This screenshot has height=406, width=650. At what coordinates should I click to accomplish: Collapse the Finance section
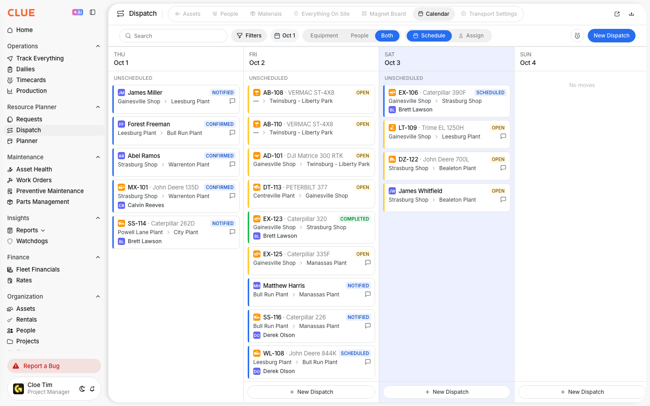pyautogui.click(x=98, y=257)
